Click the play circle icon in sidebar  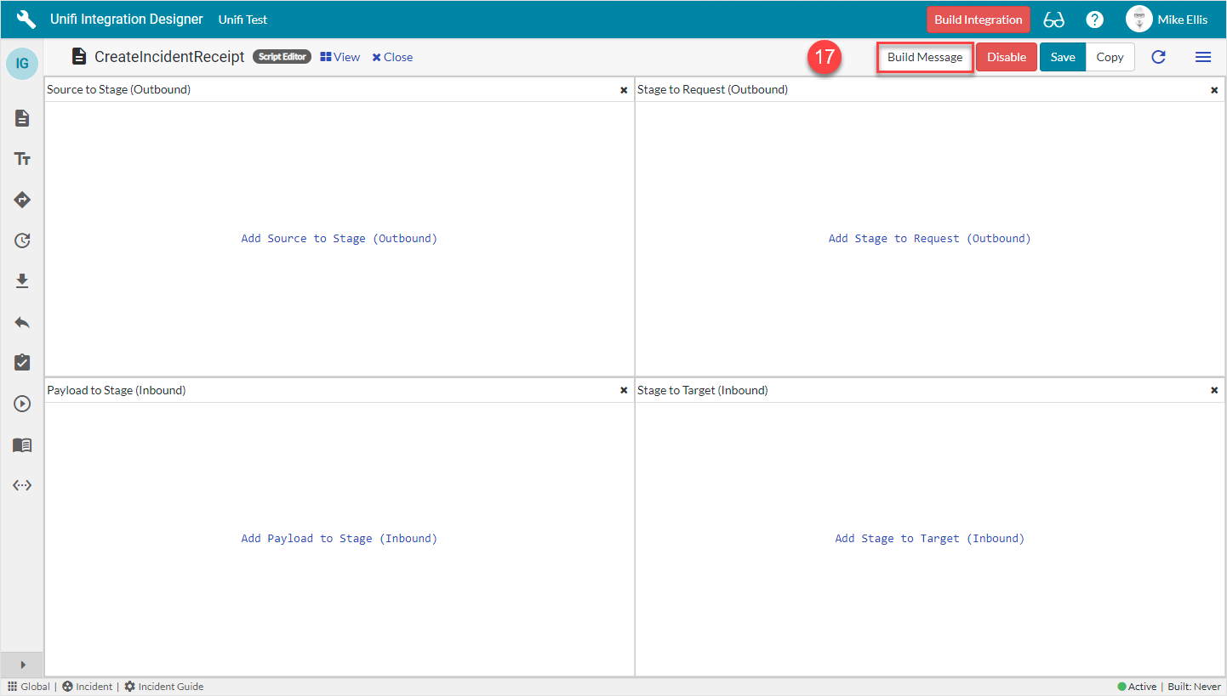click(x=21, y=404)
